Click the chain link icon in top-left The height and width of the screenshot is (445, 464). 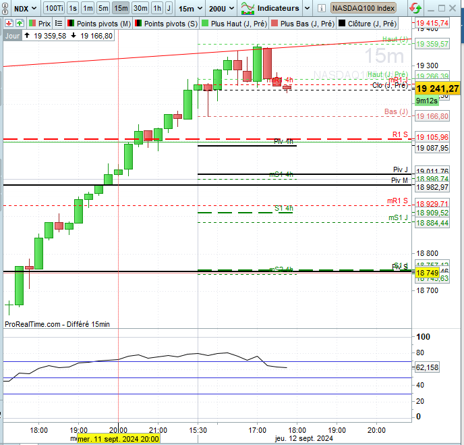(x=5, y=8)
